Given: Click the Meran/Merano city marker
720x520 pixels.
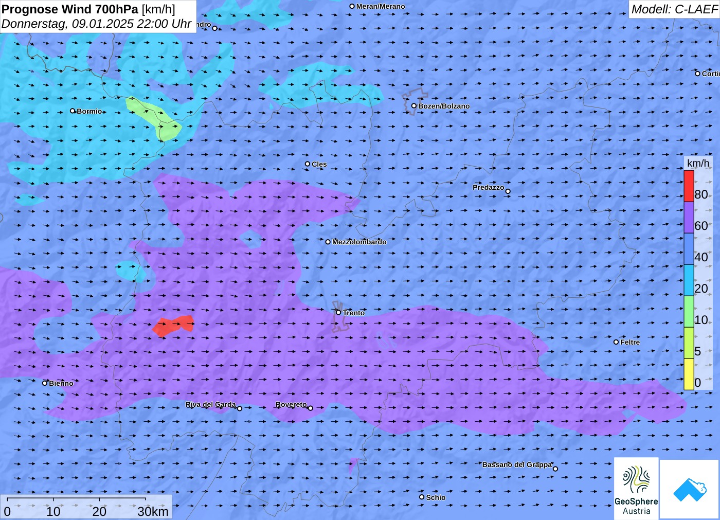Looking at the screenshot, I should (x=352, y=6).
